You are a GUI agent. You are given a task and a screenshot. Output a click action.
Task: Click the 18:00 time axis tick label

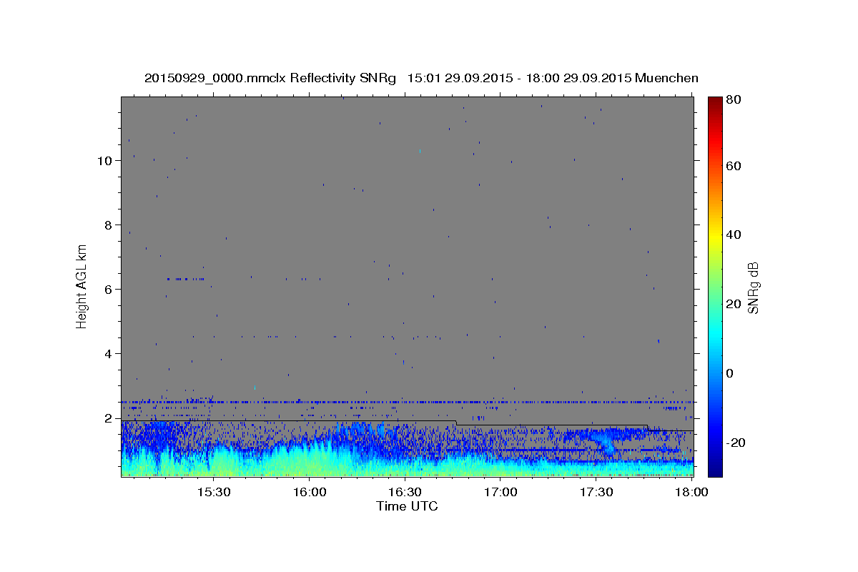[692, 493]
